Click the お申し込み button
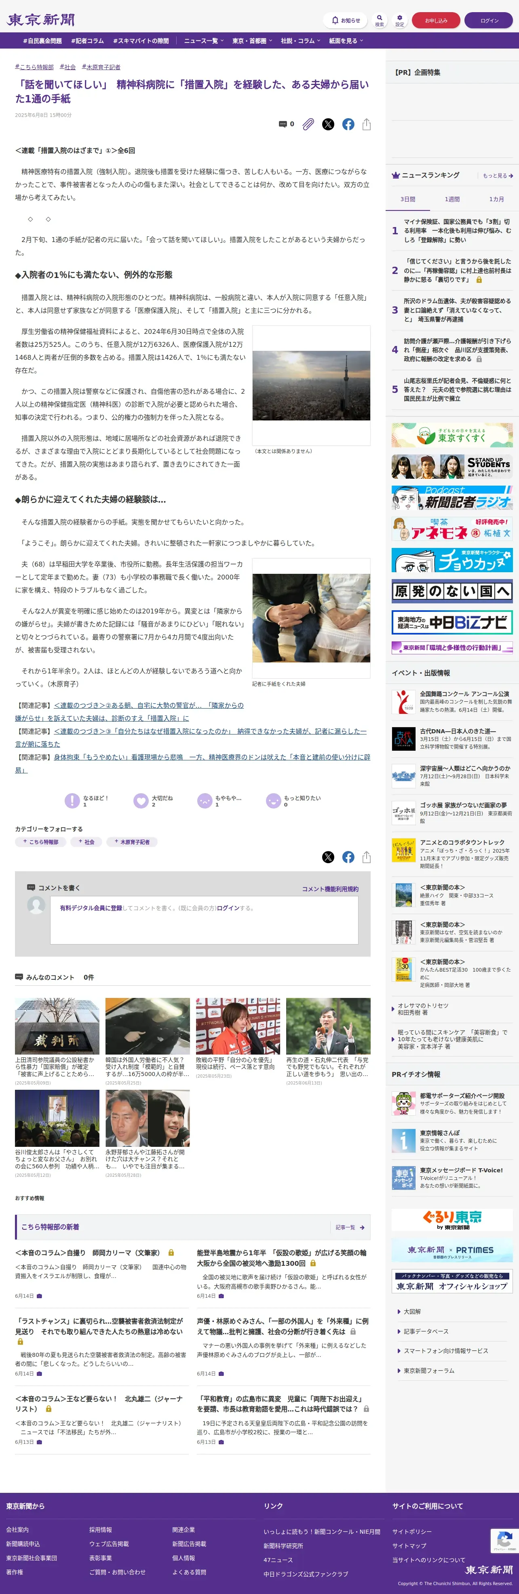 coord(436,20)
